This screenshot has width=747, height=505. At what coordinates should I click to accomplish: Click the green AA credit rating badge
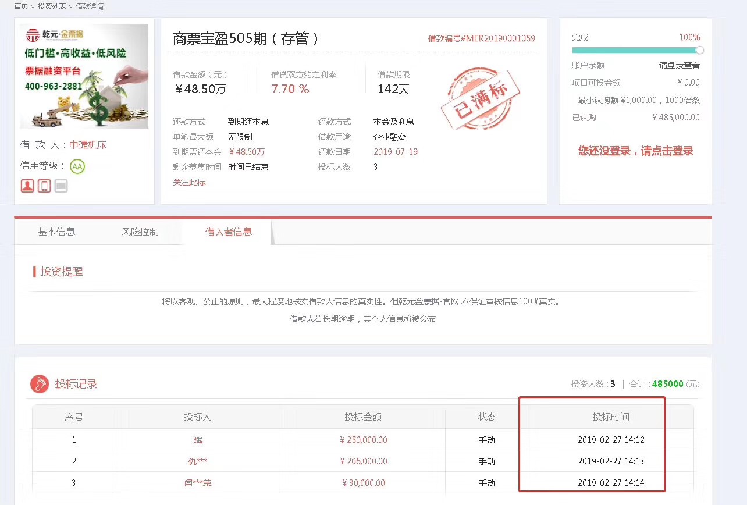pyautogui.click(x=76, y=165)
